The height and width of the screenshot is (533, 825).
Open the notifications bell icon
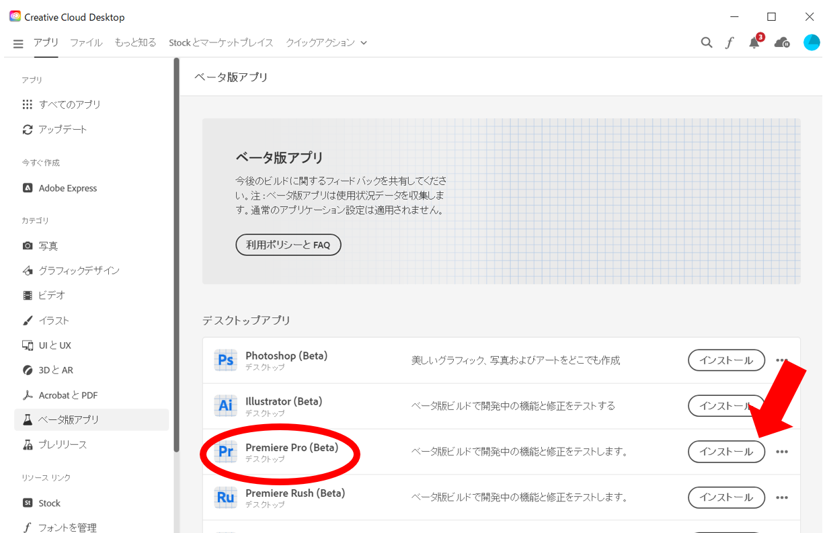coord(754,43)
